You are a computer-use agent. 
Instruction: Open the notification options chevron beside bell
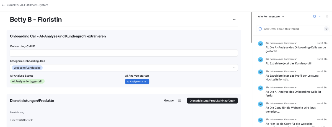320,17
